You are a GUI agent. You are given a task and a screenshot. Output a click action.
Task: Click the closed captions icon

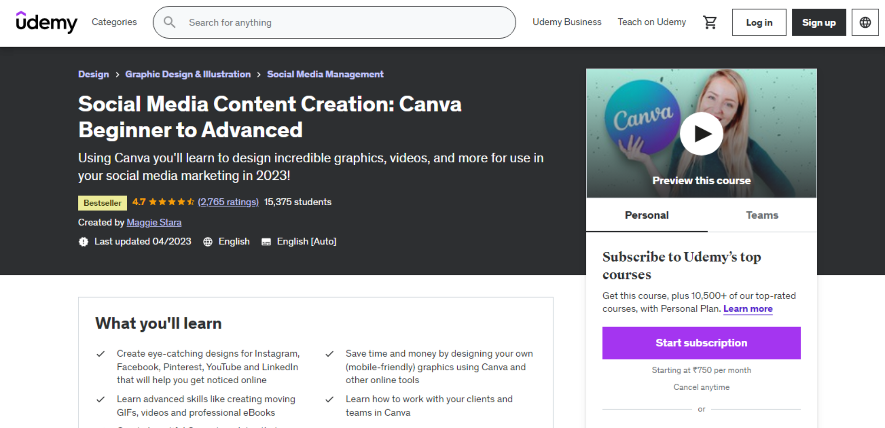[266, 242]
